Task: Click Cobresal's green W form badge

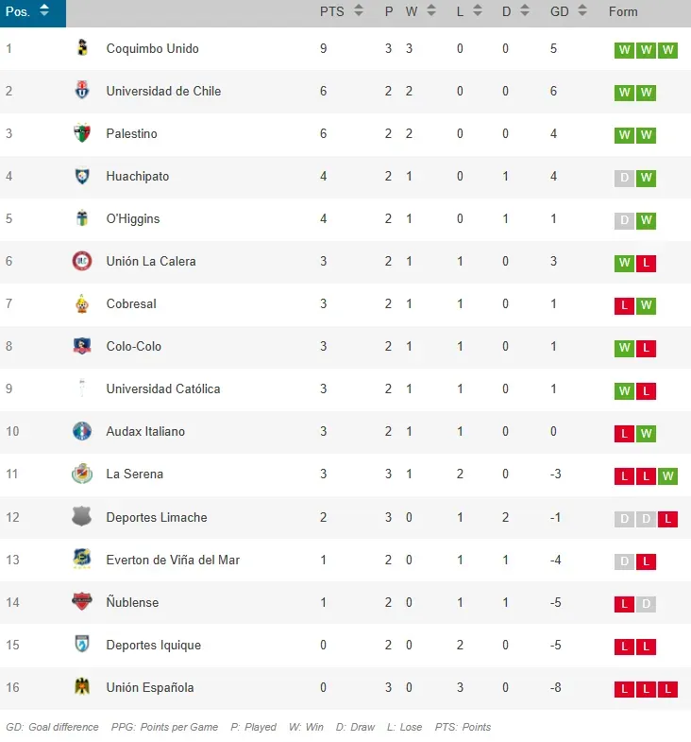Action: pyautogui.click(x=647, y=305)
